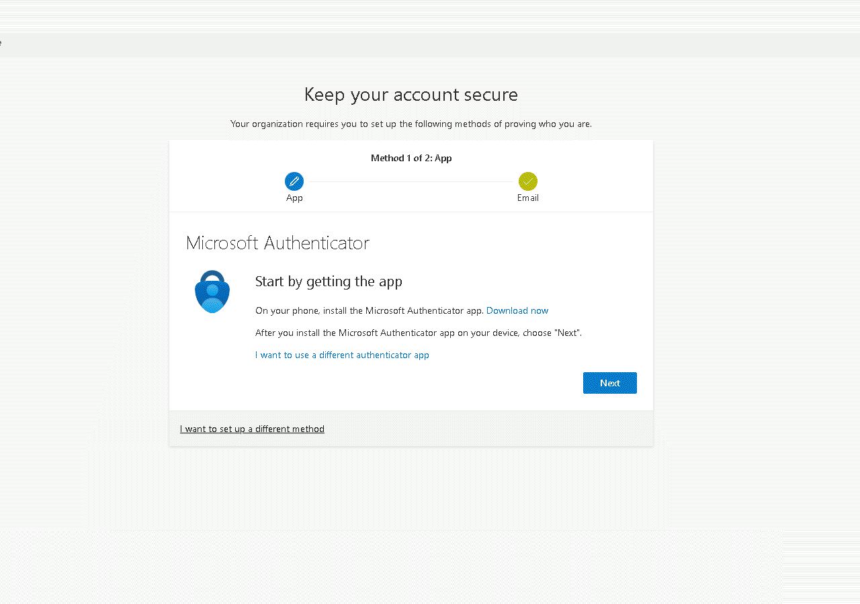Screen dimensions: 860x604
Task: Click the Email step checkmark icon
Action: point(528,181)
